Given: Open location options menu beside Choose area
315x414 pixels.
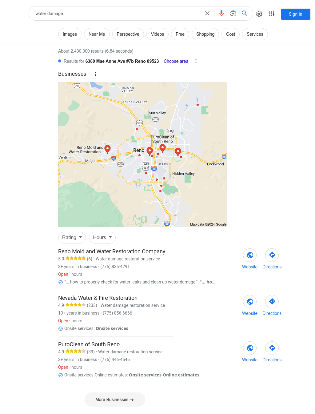Looking at the screenshot, I should click(x=196, y=61).
